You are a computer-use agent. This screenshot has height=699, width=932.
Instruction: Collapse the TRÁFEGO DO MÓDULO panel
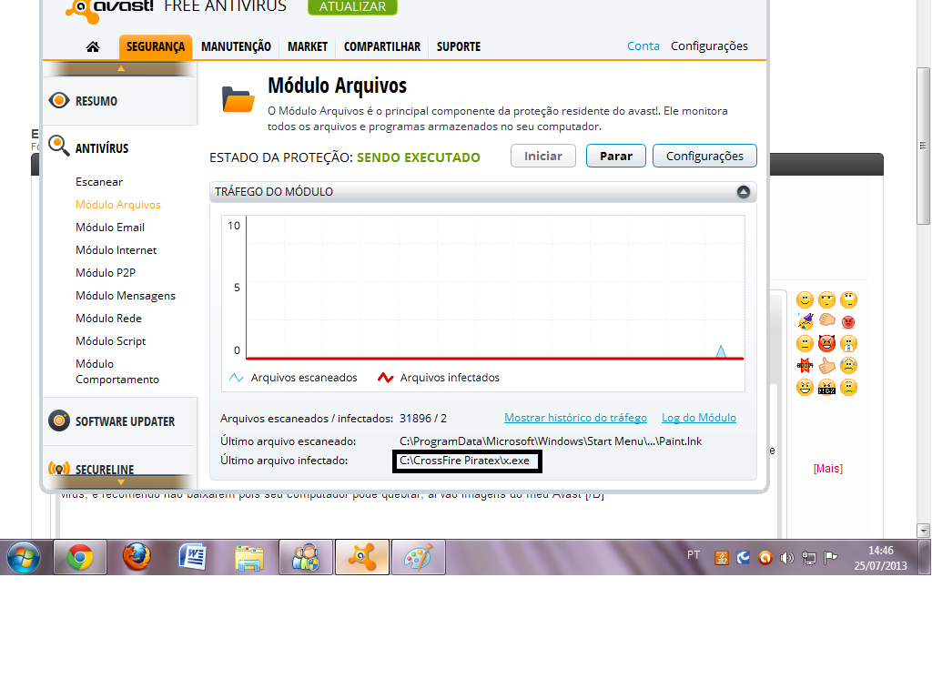[743, 192]
